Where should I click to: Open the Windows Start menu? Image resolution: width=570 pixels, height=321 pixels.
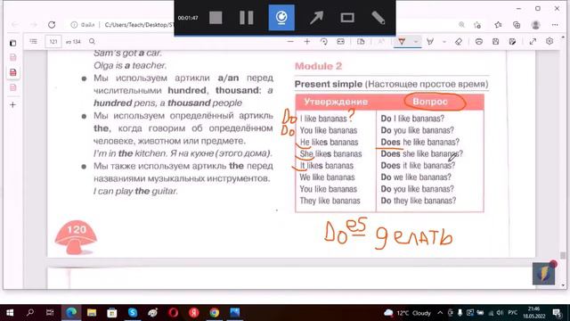point(10,313)
